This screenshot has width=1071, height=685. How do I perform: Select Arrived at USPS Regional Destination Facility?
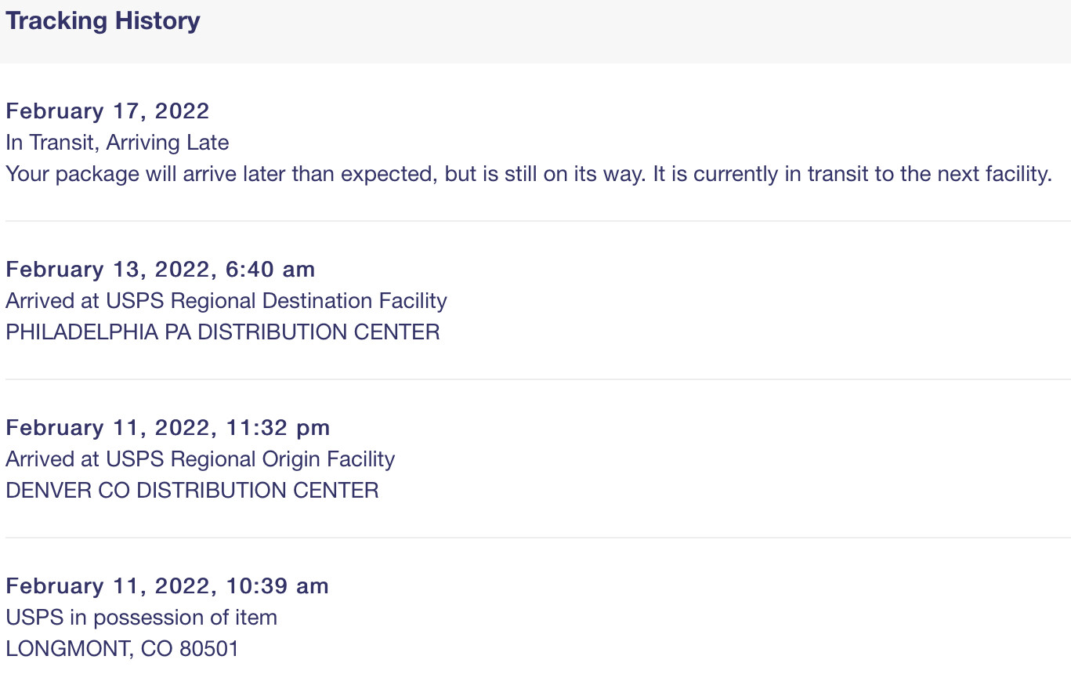[x=226, y=301]
